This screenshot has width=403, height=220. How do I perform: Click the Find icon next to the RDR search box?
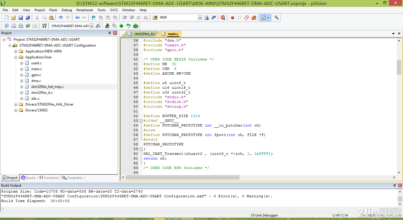207,18
